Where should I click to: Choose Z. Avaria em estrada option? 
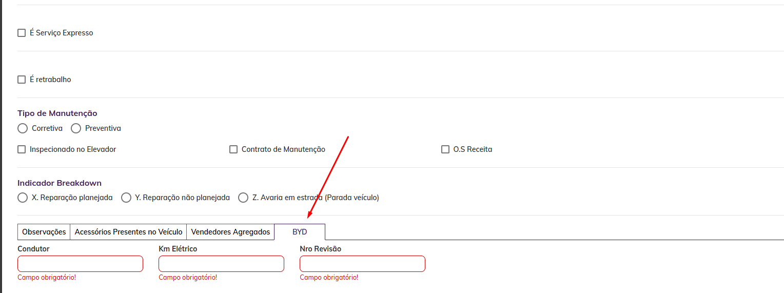(243, 198)
